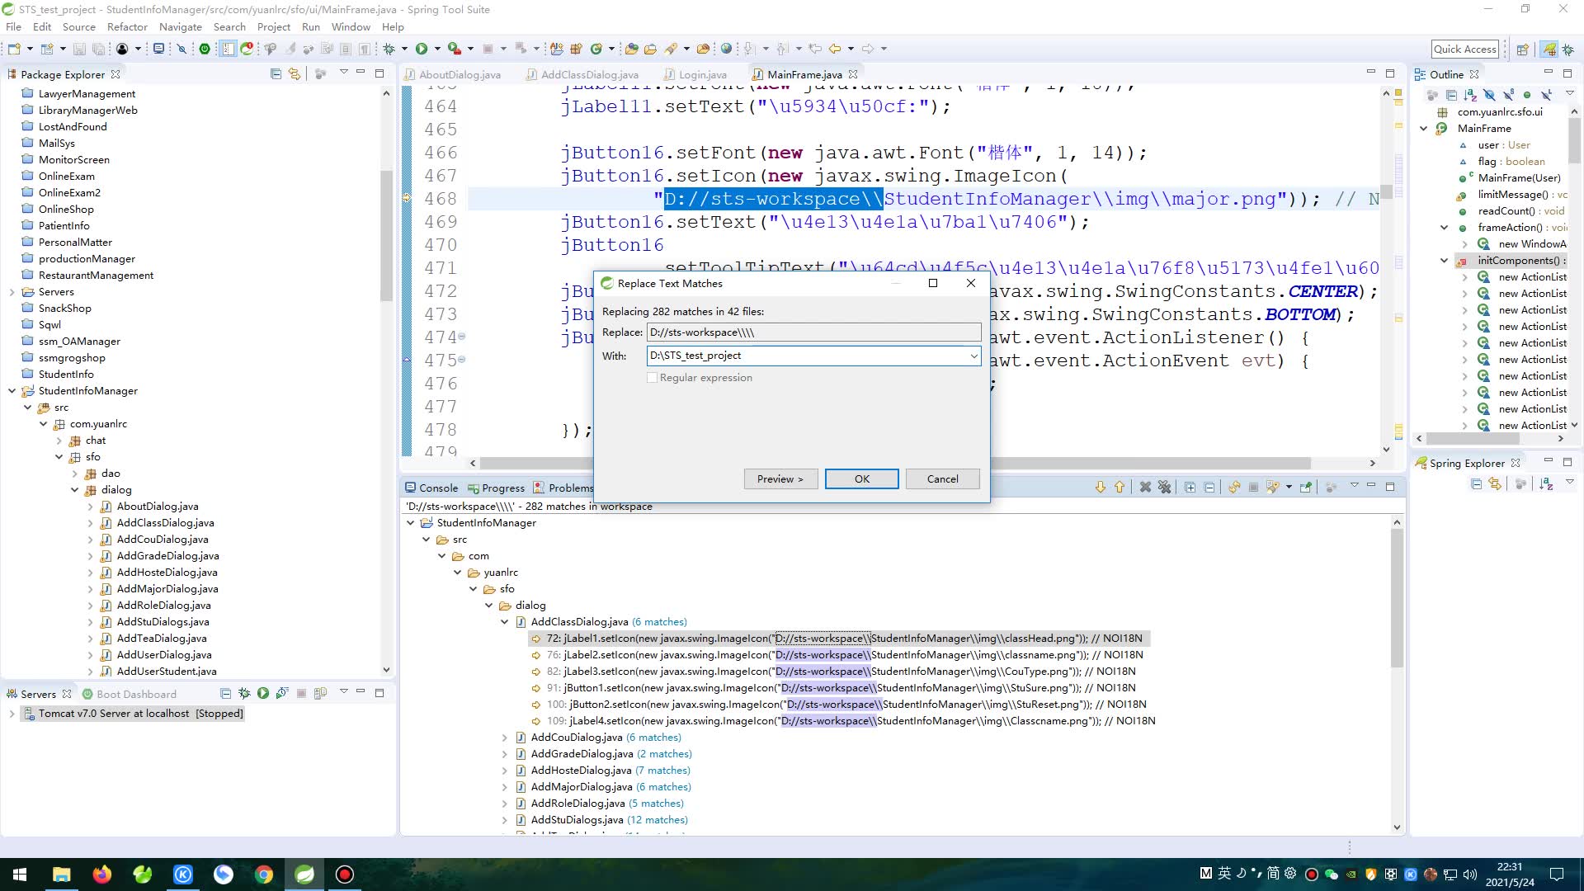Remove all matches in Search view
The image size is (1584, 891).
(1164, 487)
